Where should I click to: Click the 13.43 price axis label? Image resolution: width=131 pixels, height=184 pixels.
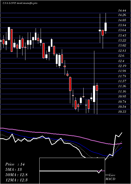pyautogui.click(x=122, y=35)
